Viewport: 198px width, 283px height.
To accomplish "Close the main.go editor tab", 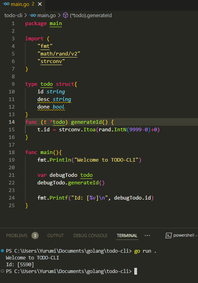I will [x=40, y=4].
